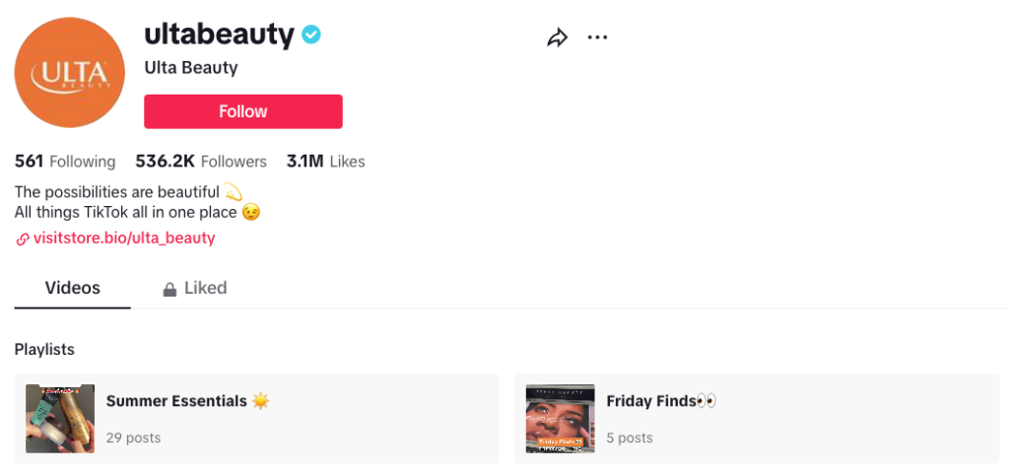Screen dimensions: 1009x474
Task: Select the Summer Essentials playlist title
Action: tap(177, 401)
